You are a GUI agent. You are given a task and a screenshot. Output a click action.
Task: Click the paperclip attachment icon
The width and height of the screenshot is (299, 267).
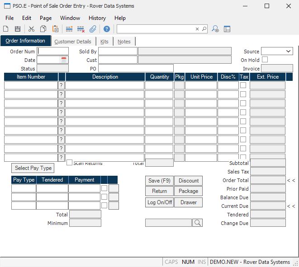click(x=93, y=29)
